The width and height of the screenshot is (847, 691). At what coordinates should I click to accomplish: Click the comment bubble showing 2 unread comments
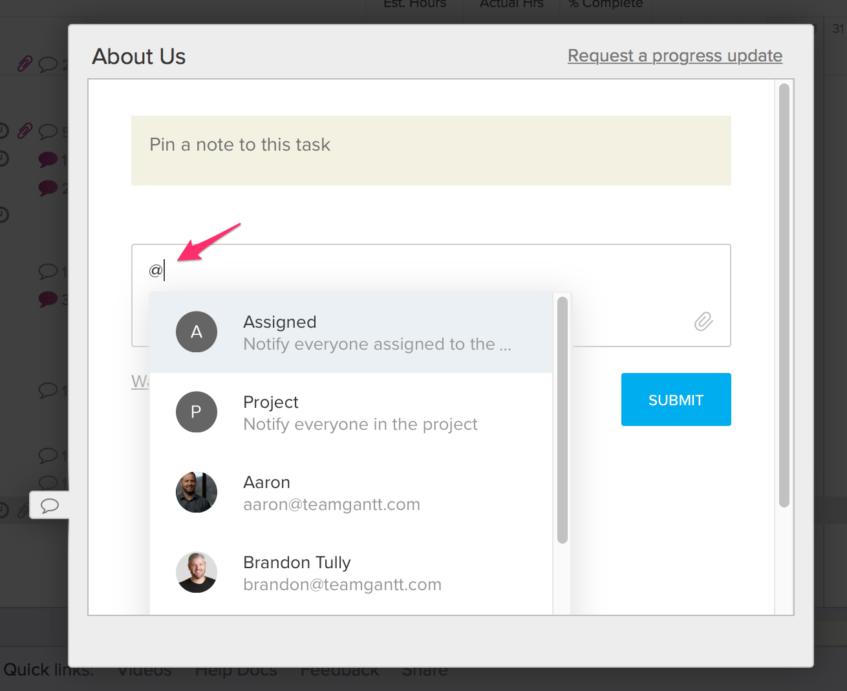coord(48,188)
